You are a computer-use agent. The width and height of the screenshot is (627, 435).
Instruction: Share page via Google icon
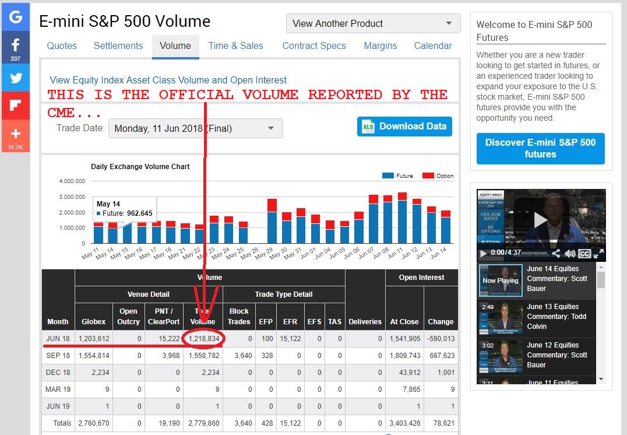tap(15, 17)
